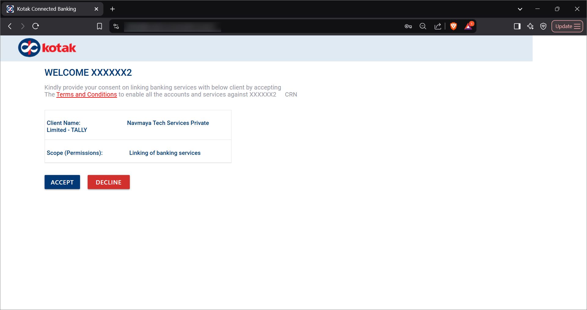
Task: Click the ACCEPT button
Action: point(62,182)
